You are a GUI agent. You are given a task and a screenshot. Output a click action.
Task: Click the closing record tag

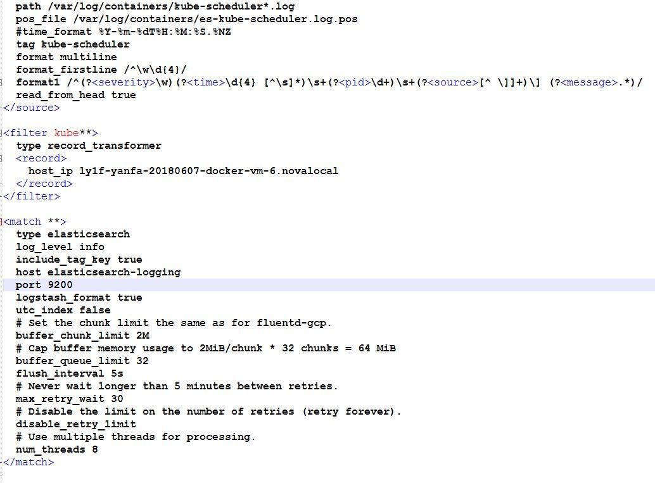[44, 184]
